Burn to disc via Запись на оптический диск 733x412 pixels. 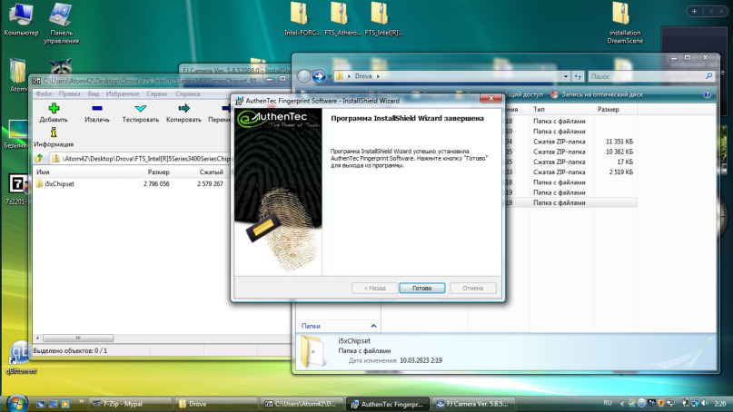(601, 93)
